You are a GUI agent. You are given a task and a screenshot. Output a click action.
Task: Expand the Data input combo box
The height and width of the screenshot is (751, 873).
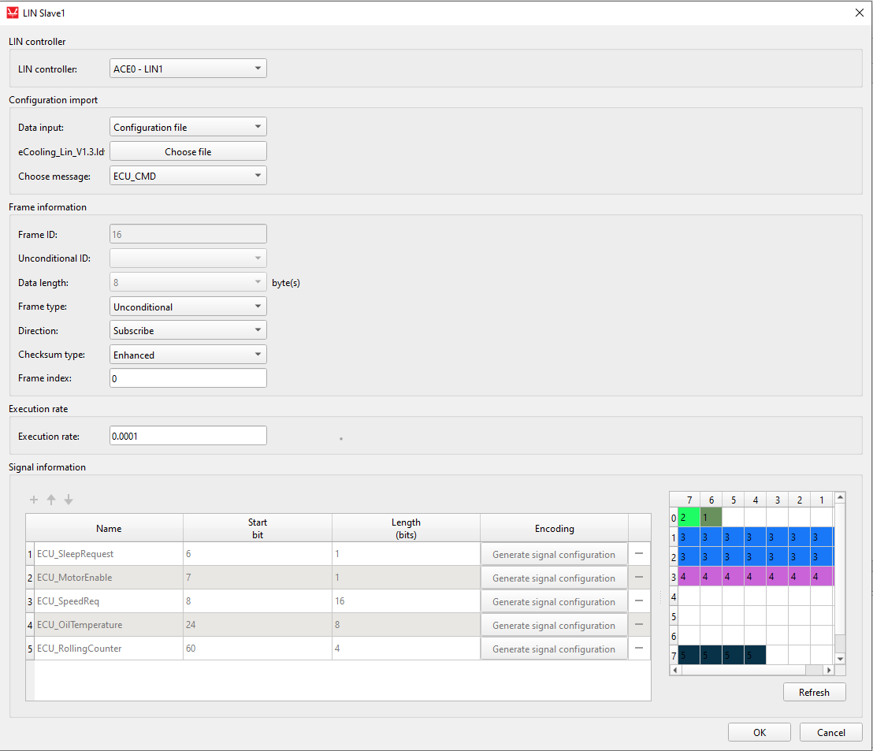click(188, 127)
